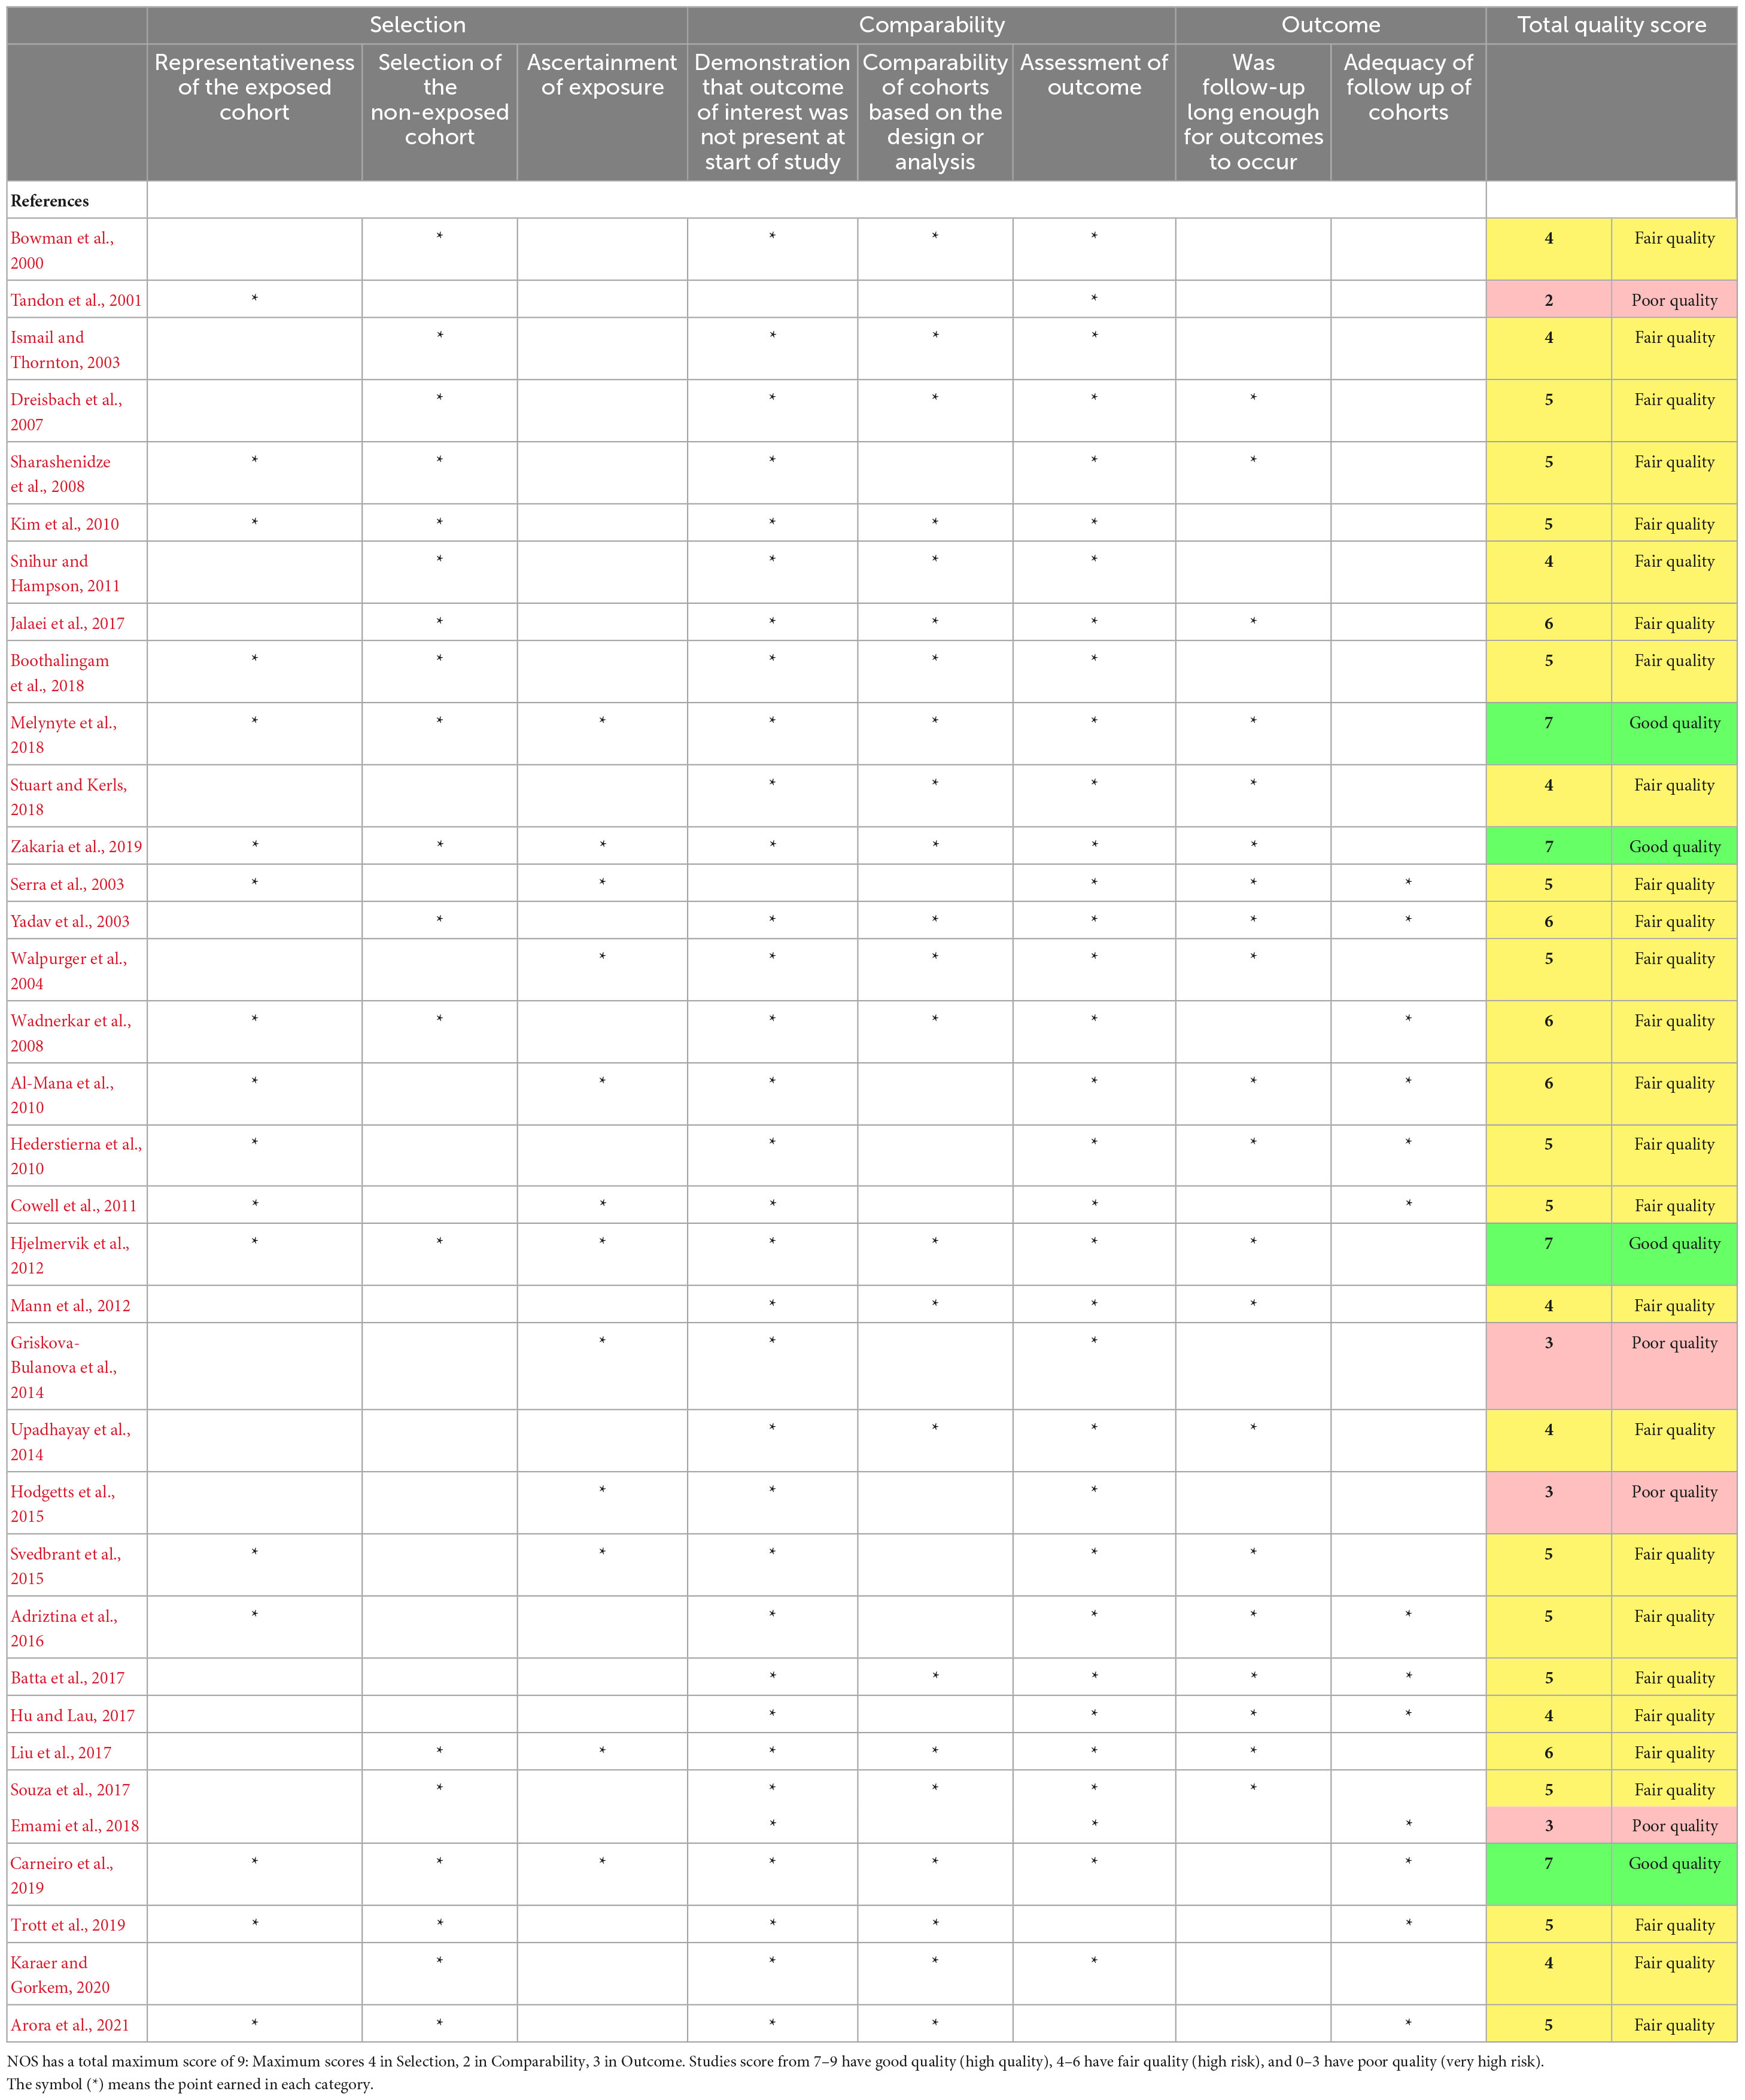Open Karaer and Gorkem, 2020 citation

point(60,1975)
